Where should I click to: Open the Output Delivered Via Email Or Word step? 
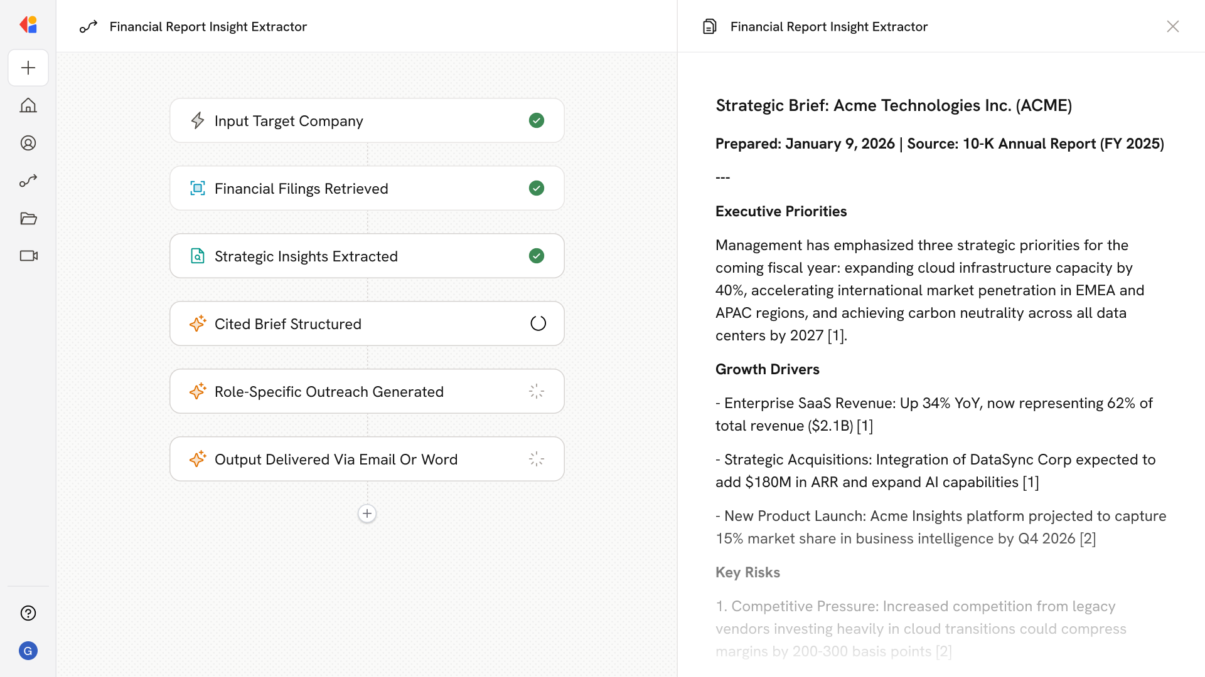[367, 459]
